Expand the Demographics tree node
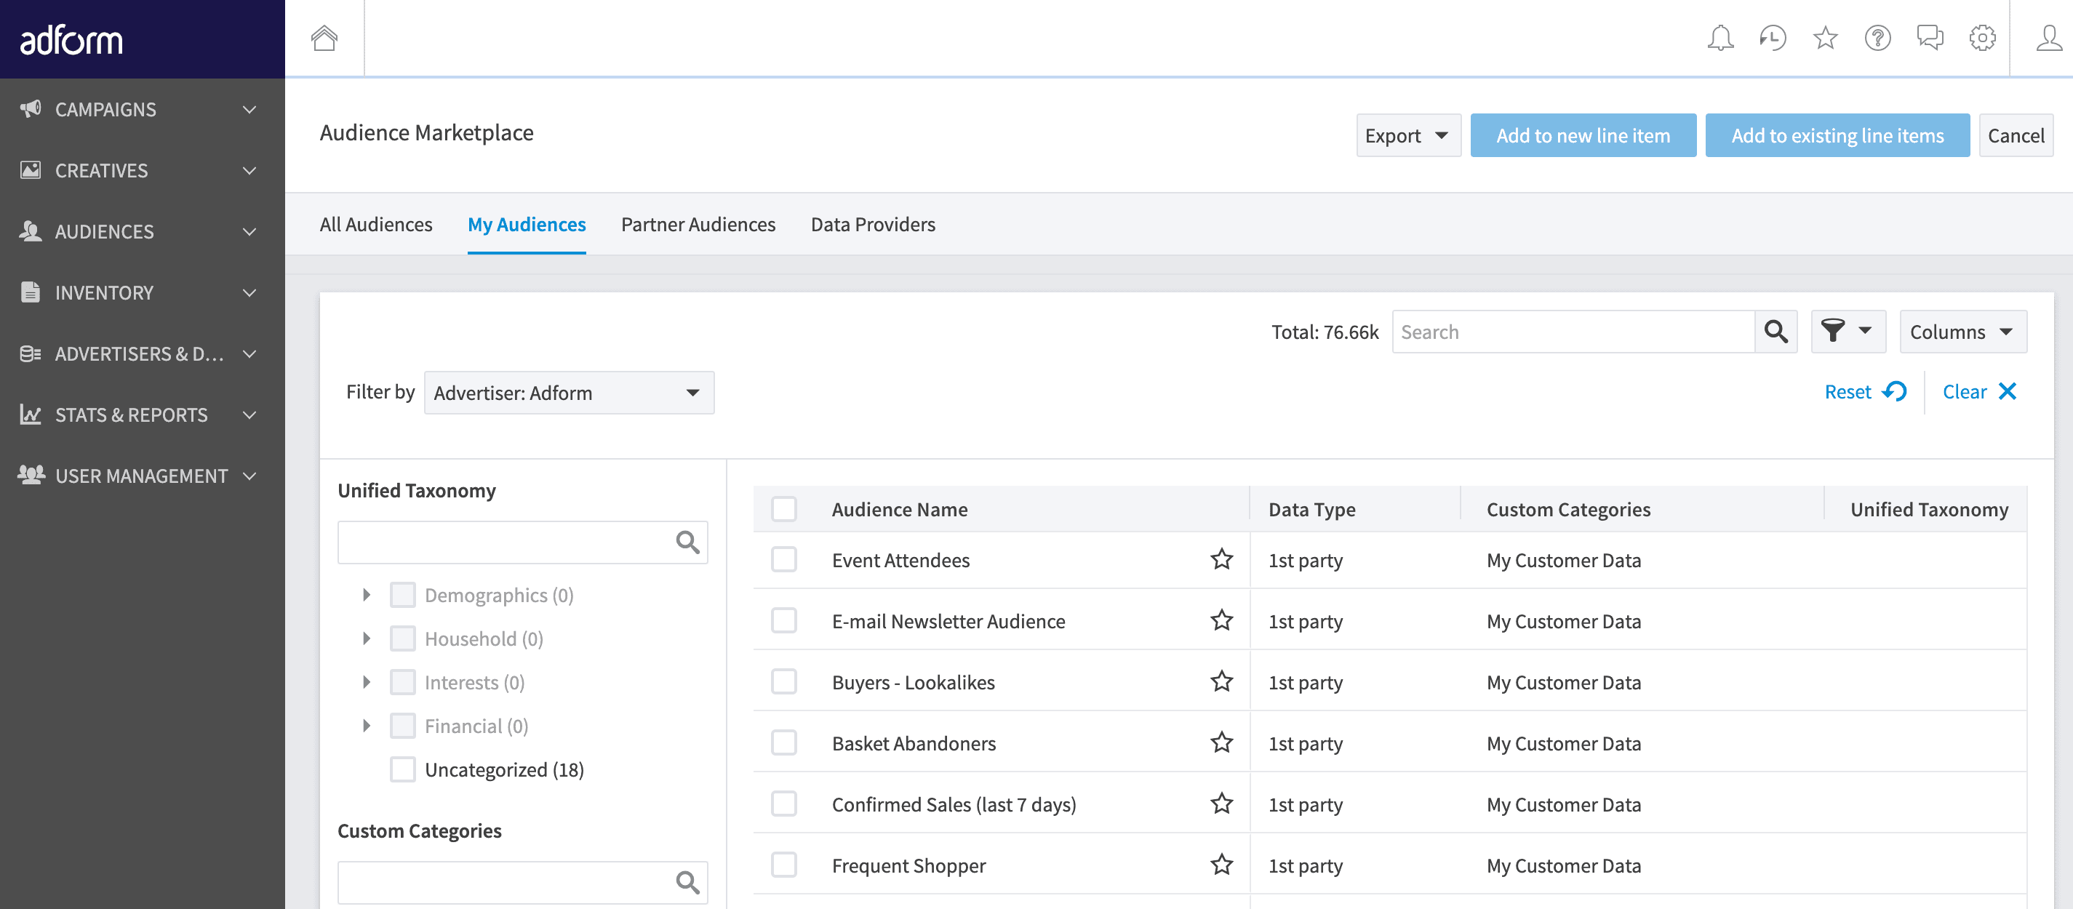The width and height of the screenshot is (2073, 909). pos(366,594)
